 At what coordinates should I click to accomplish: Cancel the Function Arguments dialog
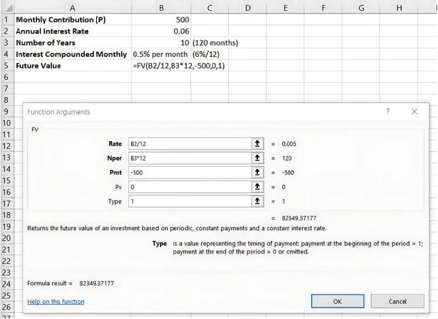tap(397, 301)
